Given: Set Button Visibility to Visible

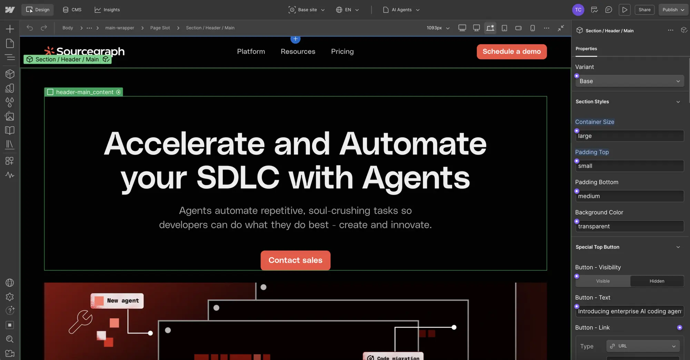Looking at the screenshot, I should [x=603, y=281].
